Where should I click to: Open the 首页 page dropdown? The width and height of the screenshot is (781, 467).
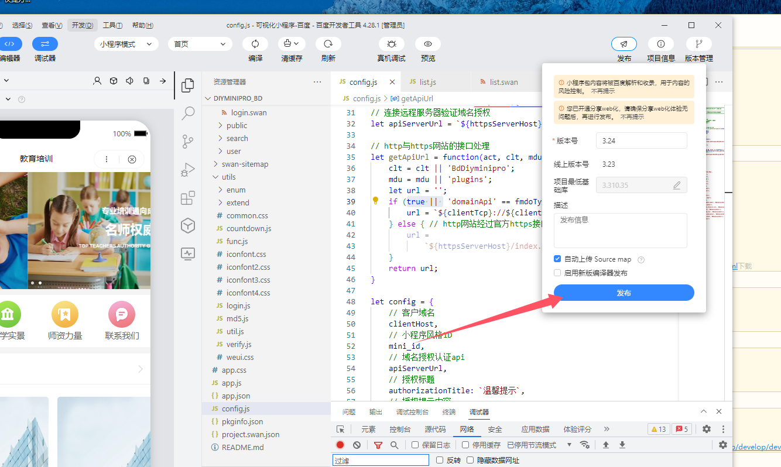coord(200,44)
